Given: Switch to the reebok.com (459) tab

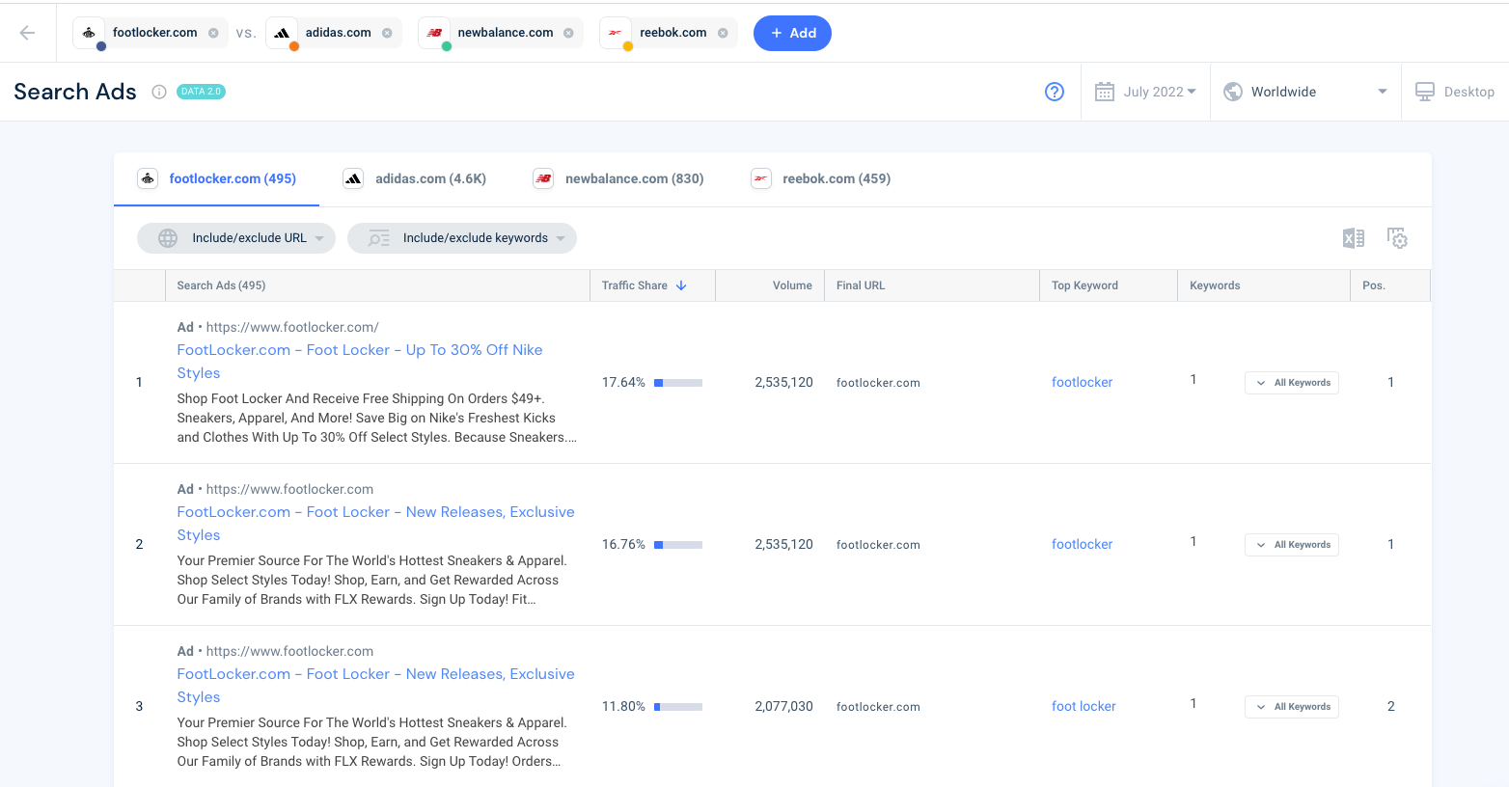Looking at the screenshot, I should (821, 178).
